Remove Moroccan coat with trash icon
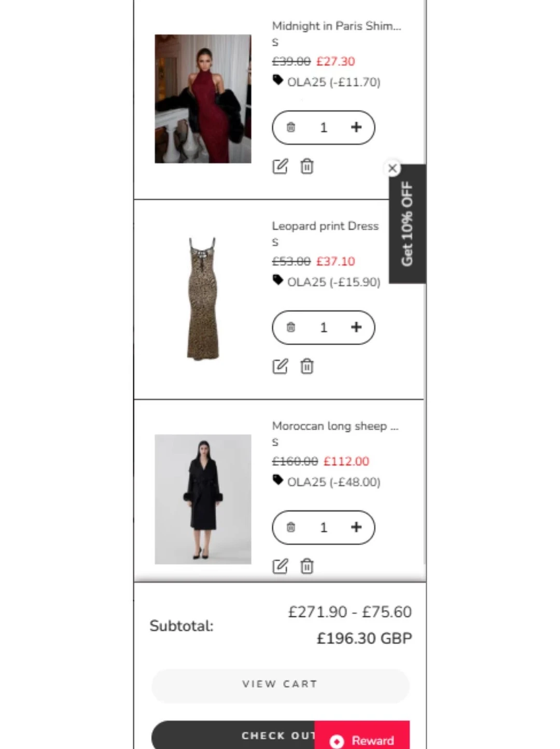The image size is (560, 749). pyautogui.click(x=307, y=566)
